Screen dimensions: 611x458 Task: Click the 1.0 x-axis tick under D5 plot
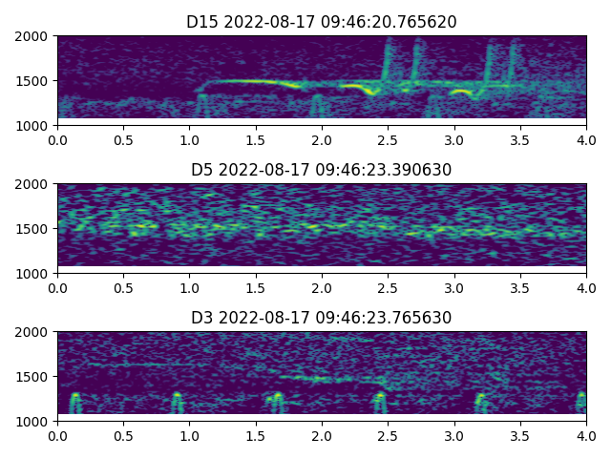point(189,287)
